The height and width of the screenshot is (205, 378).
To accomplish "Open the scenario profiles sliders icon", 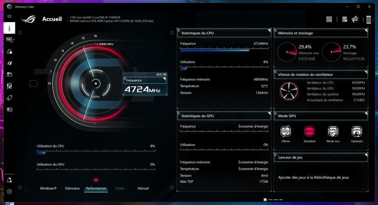I will (9, 86).
